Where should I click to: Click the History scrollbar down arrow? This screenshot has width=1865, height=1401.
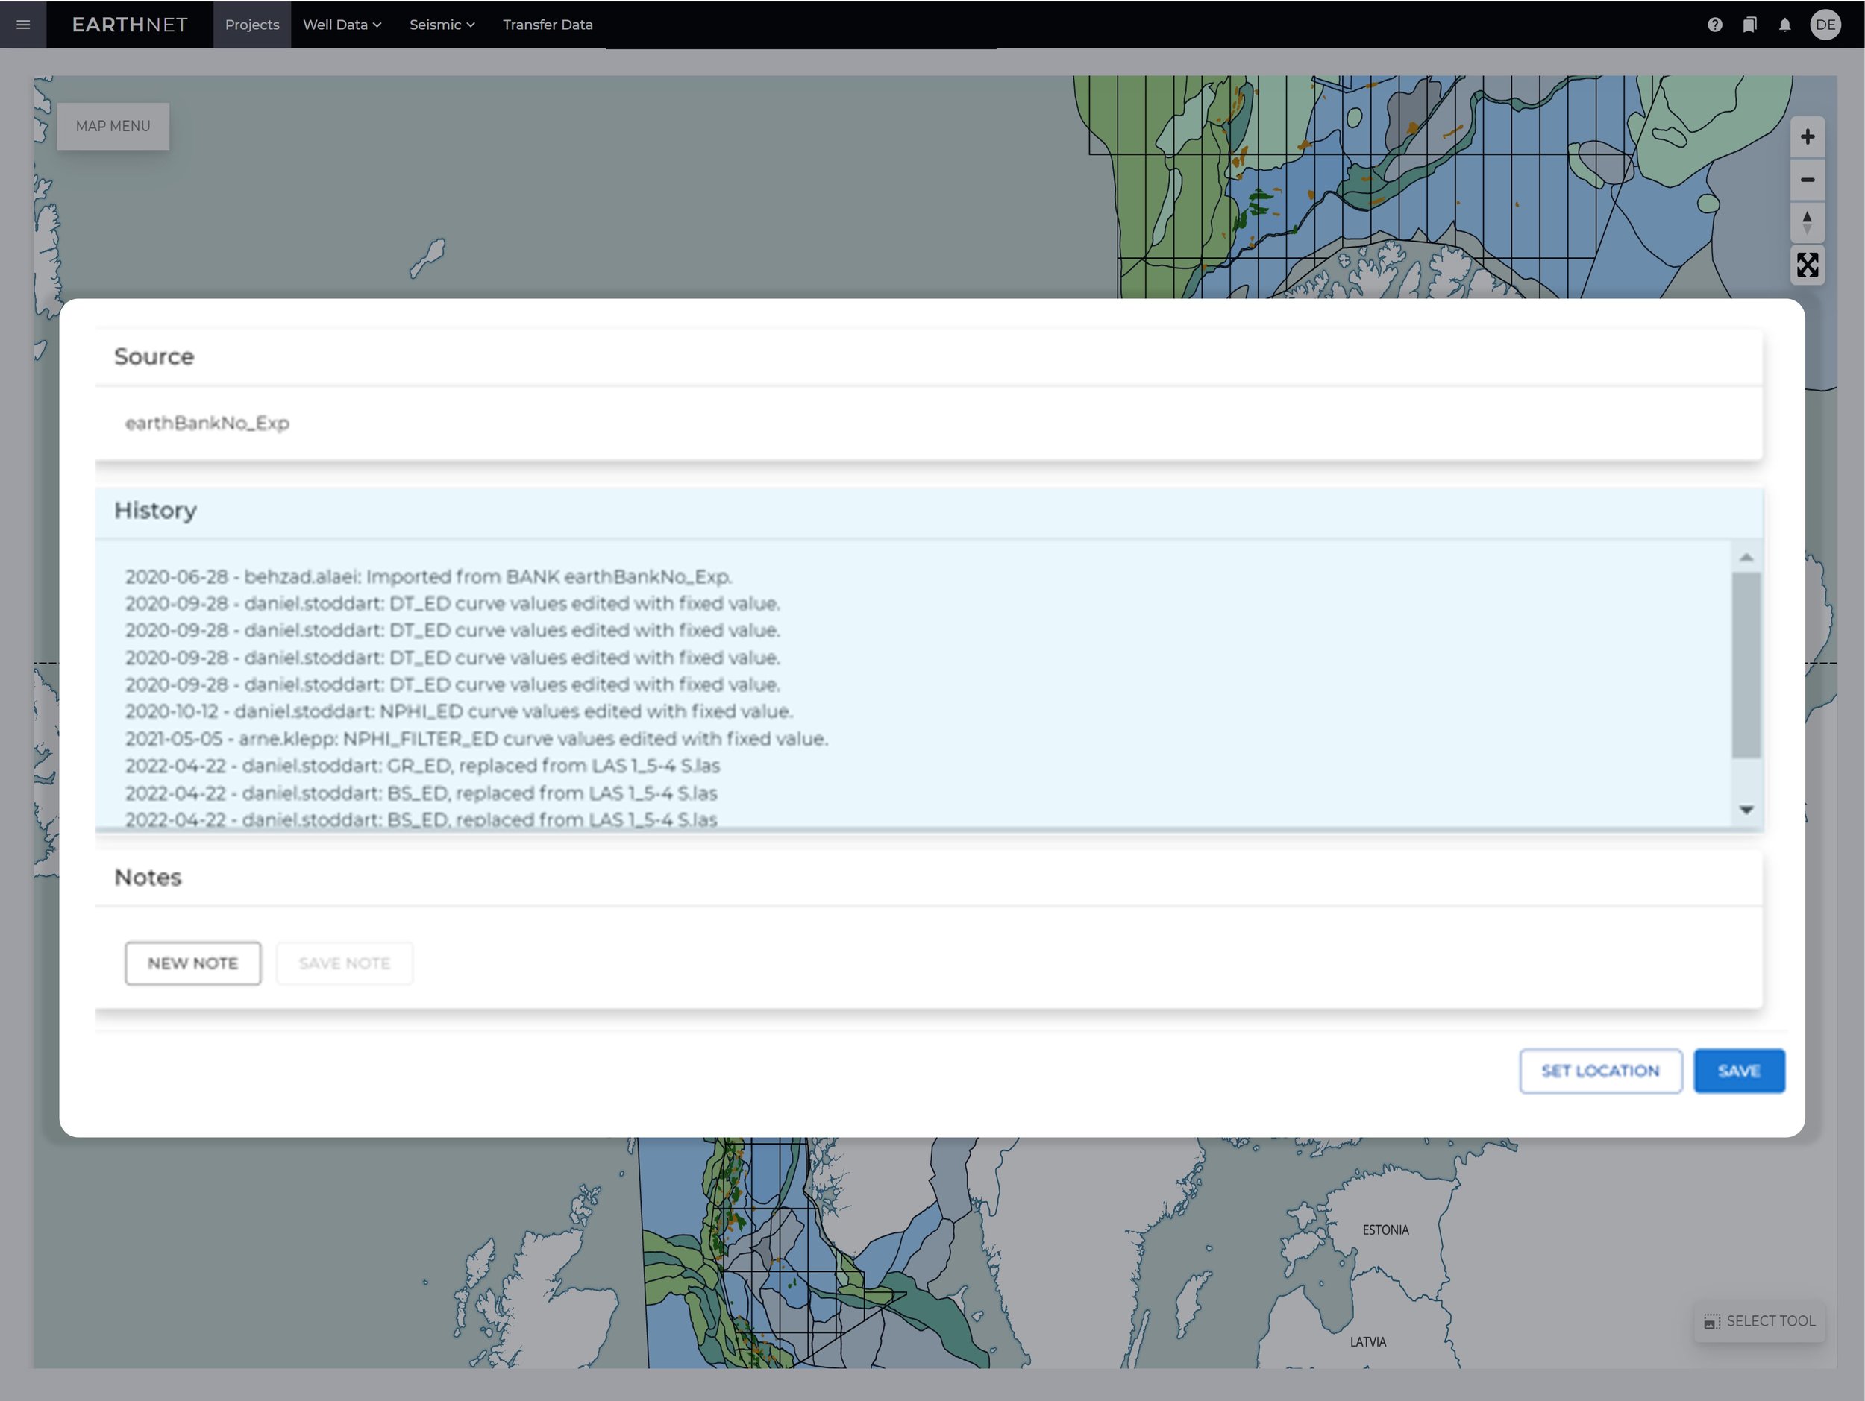[1746, 810]
